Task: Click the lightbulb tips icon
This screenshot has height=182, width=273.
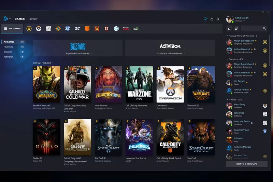Action: (x=206, y=19)
